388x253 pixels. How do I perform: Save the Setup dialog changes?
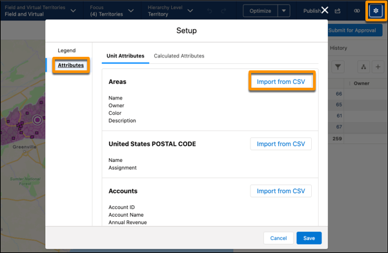click(309, 238)
